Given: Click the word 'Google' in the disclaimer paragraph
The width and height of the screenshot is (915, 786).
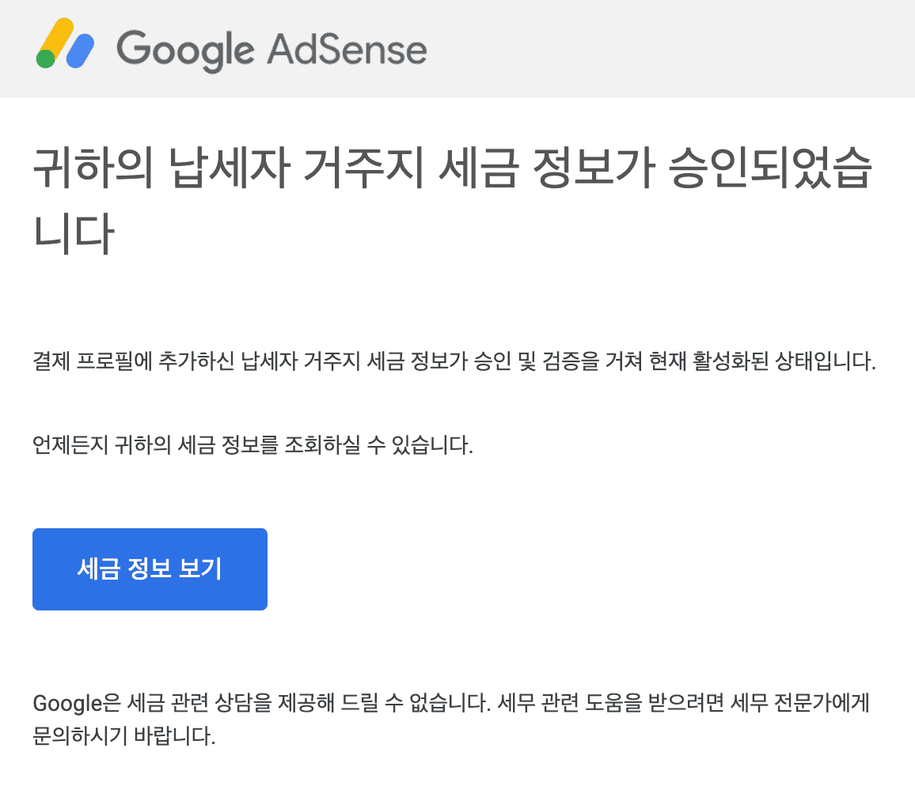Looking at the screenshot, I should coord(61,702).
